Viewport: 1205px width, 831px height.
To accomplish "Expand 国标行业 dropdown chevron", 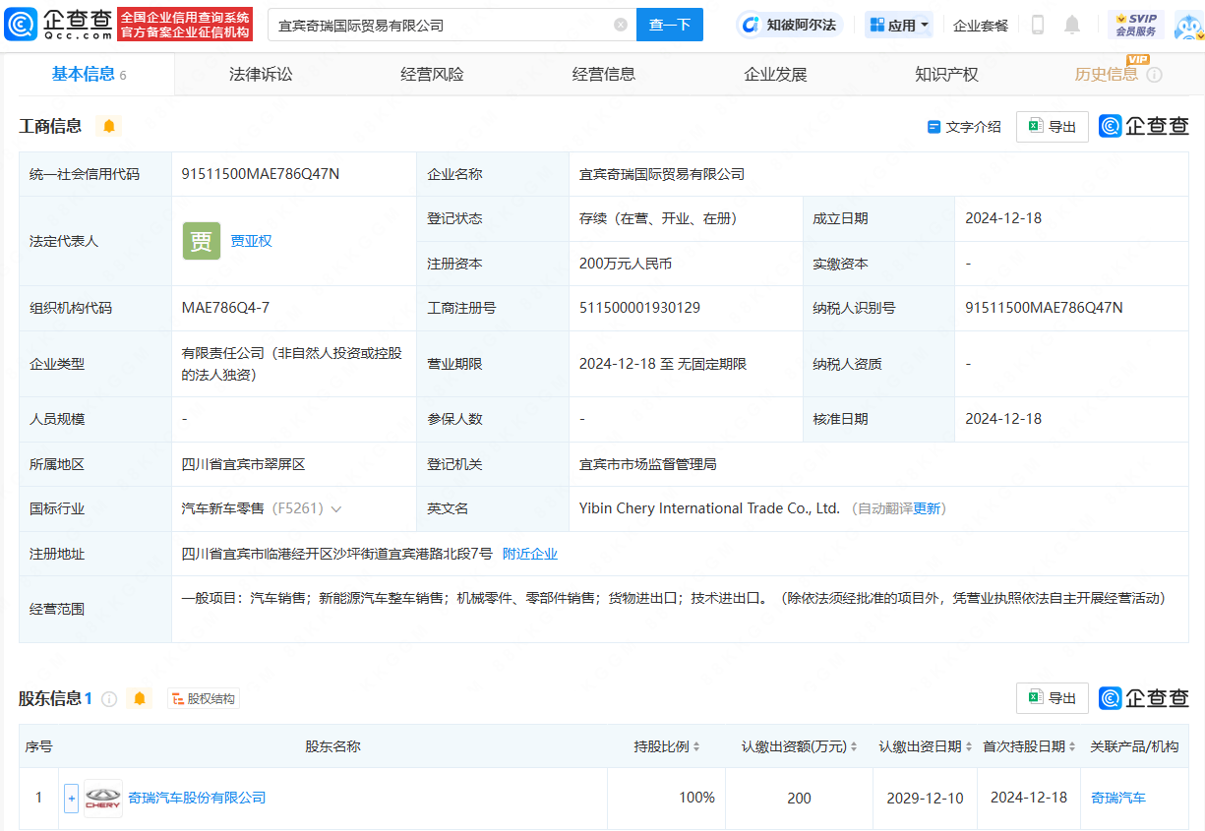I will pyautogui.click(x=336, y=509).
